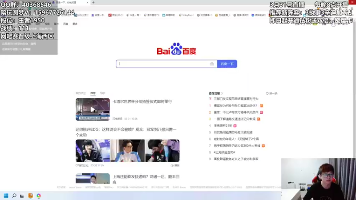Screen dimensions: 356x200
Task: Click the camera image-search icon in search box
Action: [212, 64]
